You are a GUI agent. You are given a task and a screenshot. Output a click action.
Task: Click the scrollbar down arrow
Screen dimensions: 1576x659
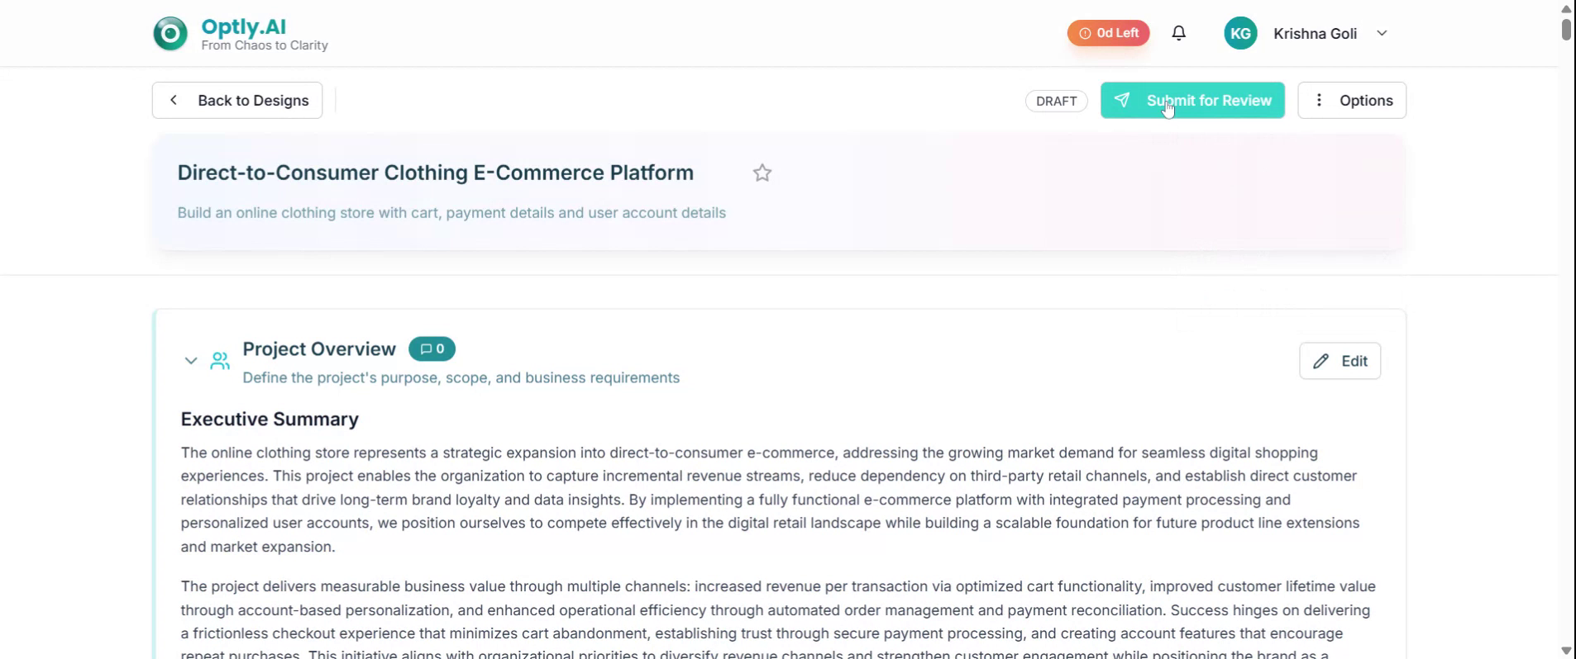pos(1566,651)
